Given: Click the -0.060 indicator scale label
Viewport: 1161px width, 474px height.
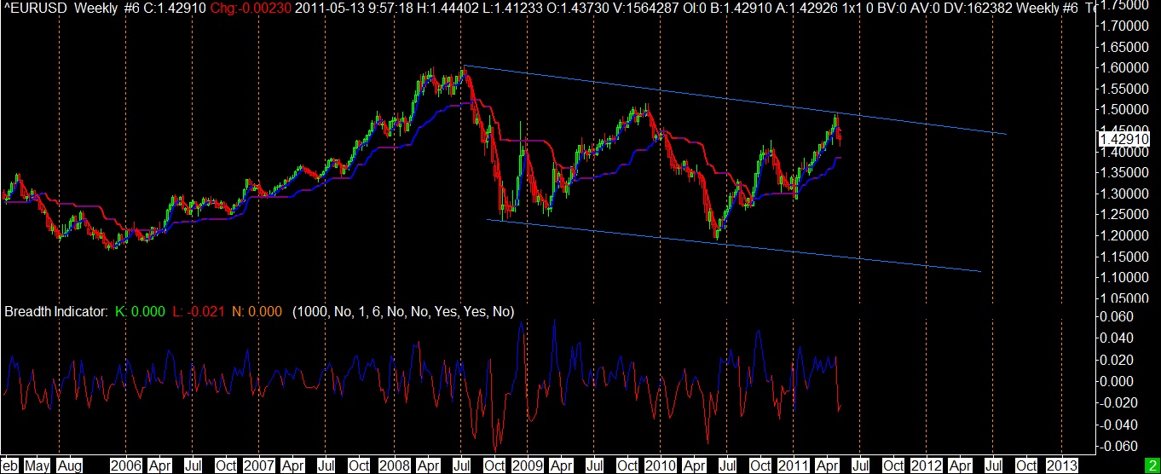Looking at the screenshot, I should 1117,446.
